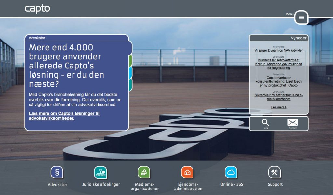Select the Online - 365 cloud icon

click(x=231, y=172)
